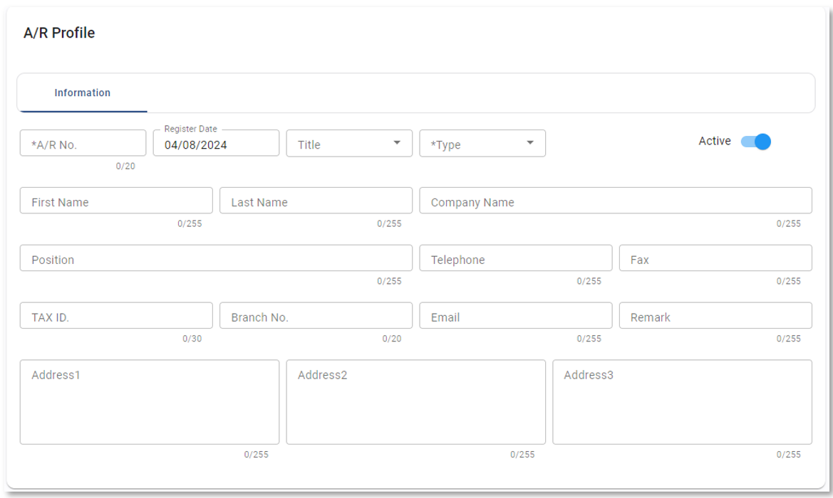The image size is (833, 498).
Task: Focus the First Name field
Action: tap(116, 201)
